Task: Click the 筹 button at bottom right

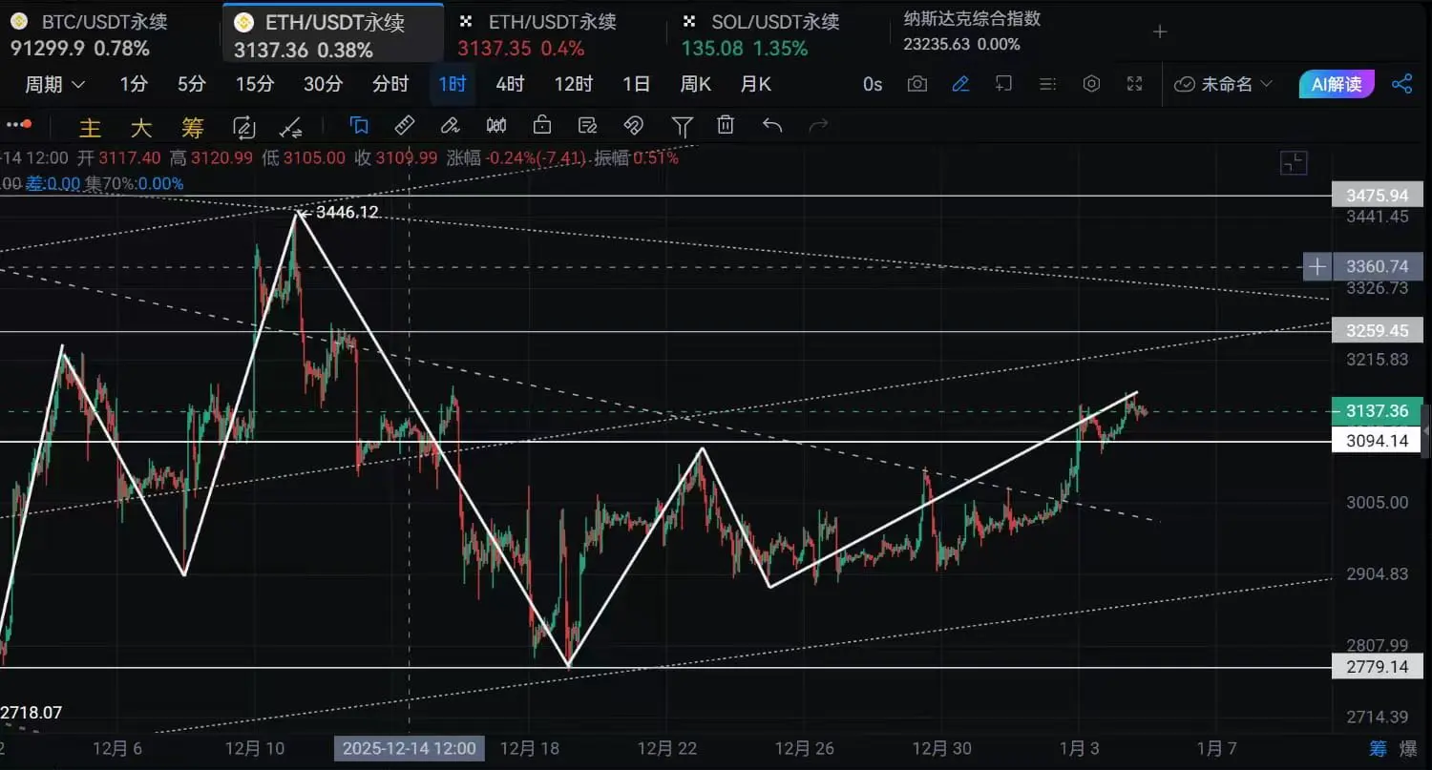Action: tap(1379, 748)
